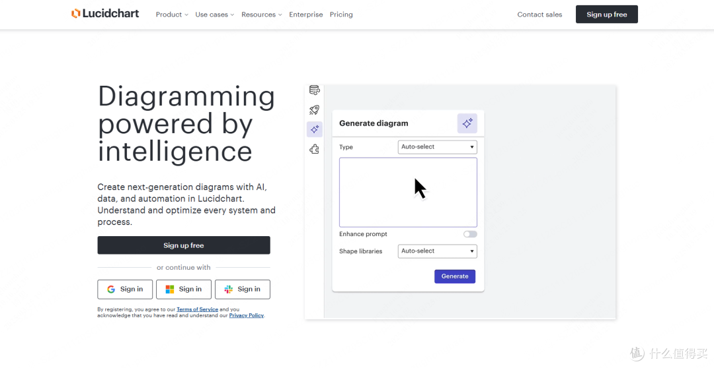
Task: Sign in with Microsoft
Action: coord(184,290)
